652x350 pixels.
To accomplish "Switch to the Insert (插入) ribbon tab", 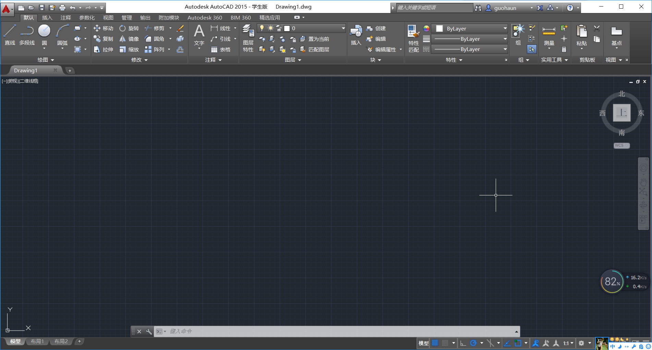I will [47, 18].
